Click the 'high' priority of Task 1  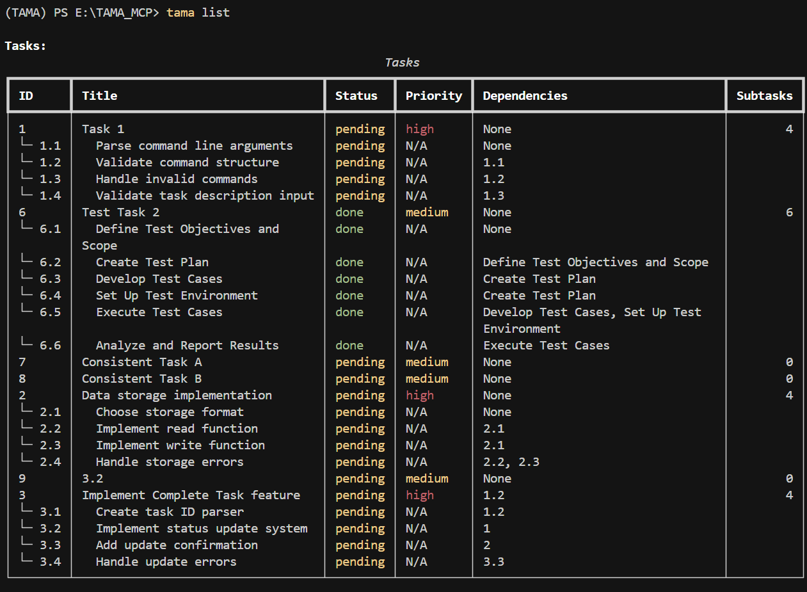click(420, 129)
